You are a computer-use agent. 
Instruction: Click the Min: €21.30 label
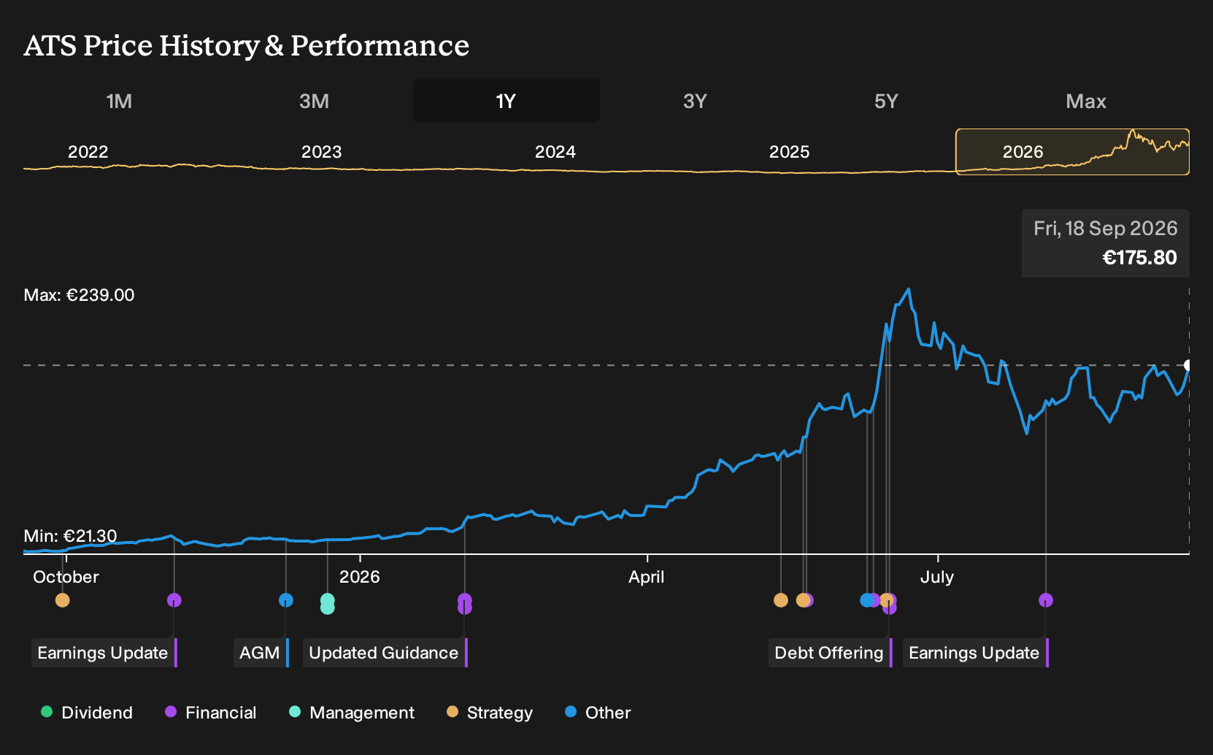pos(70,536)
